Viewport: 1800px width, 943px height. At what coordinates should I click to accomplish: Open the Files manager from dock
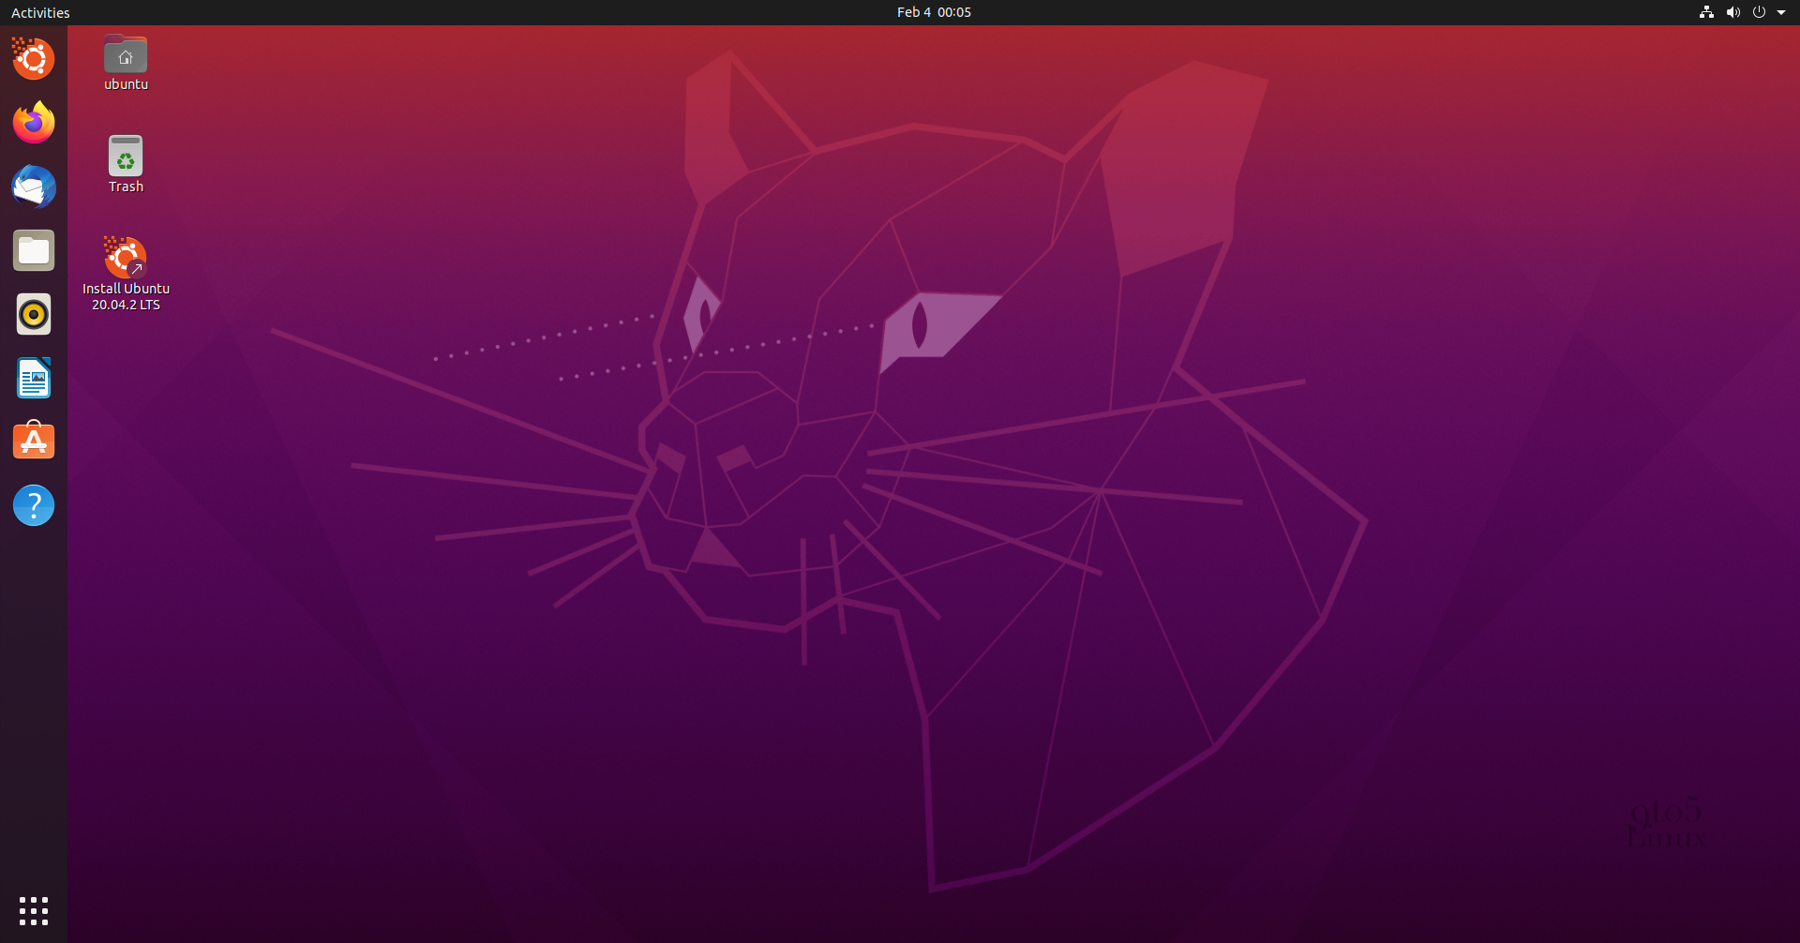[34, 250]
